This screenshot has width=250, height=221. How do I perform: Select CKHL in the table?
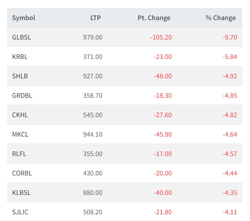(x=20, y=115)
